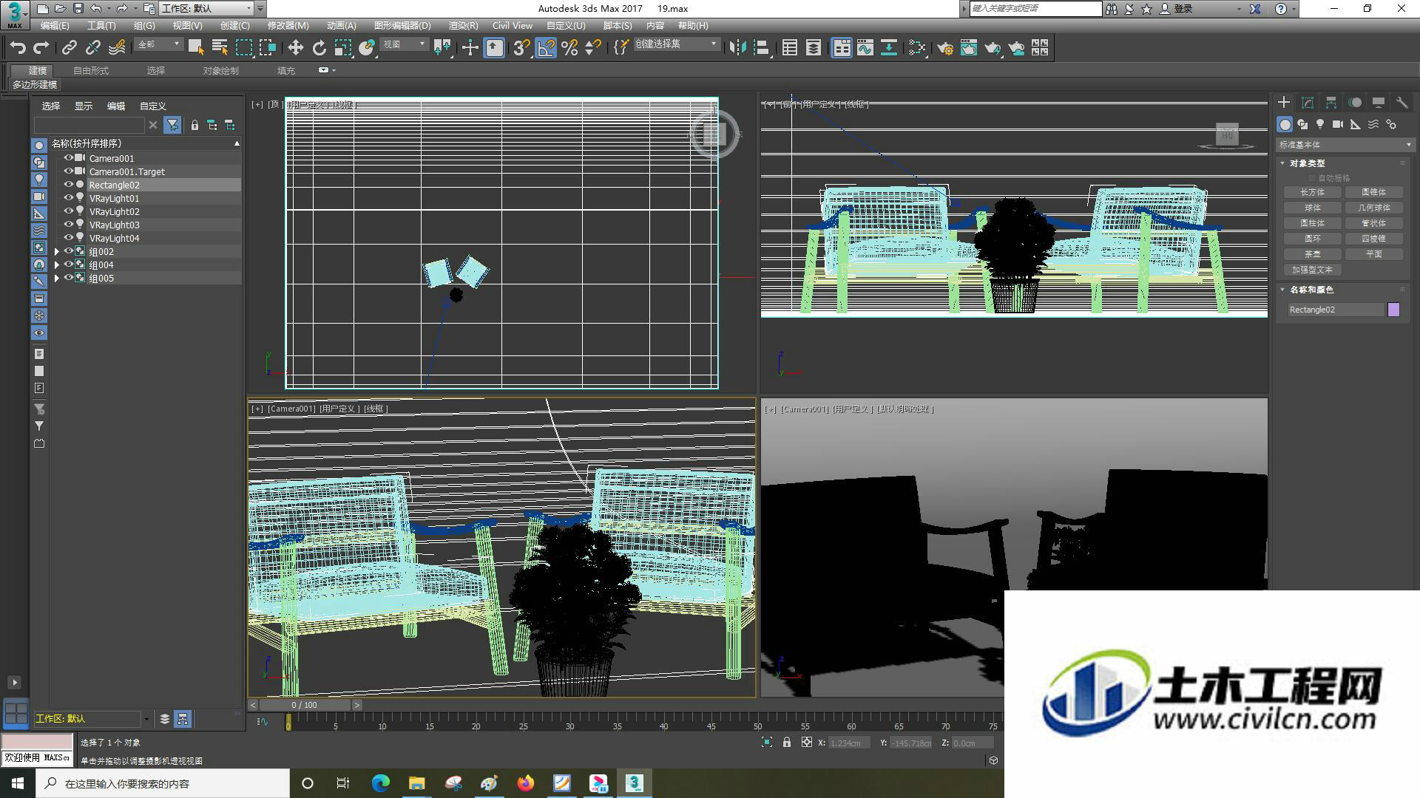The image size is (1420, 798).
Task: Open the Layer Explorer icon
Action: pos(814,48)
